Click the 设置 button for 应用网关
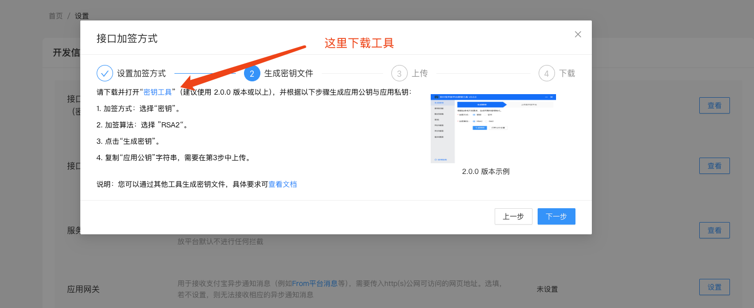 (715, 287)
